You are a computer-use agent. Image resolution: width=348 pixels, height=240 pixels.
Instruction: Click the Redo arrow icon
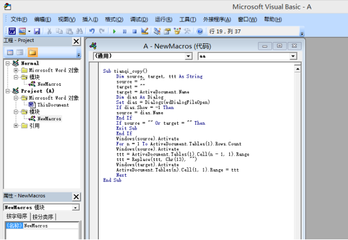(102, 31)
